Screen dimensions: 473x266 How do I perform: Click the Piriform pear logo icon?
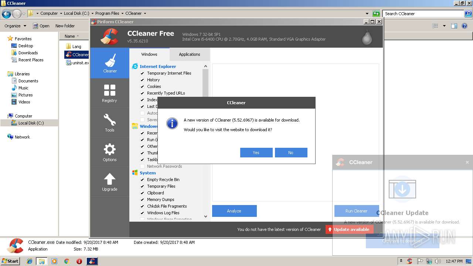(x=367, y=37)
